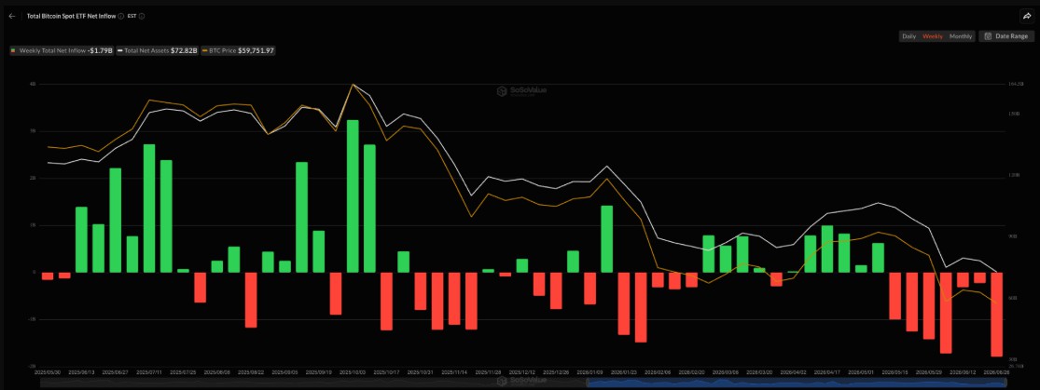Click the 2026/02/20 date label
1040x390 pixels.
click(x=691, y=373)
